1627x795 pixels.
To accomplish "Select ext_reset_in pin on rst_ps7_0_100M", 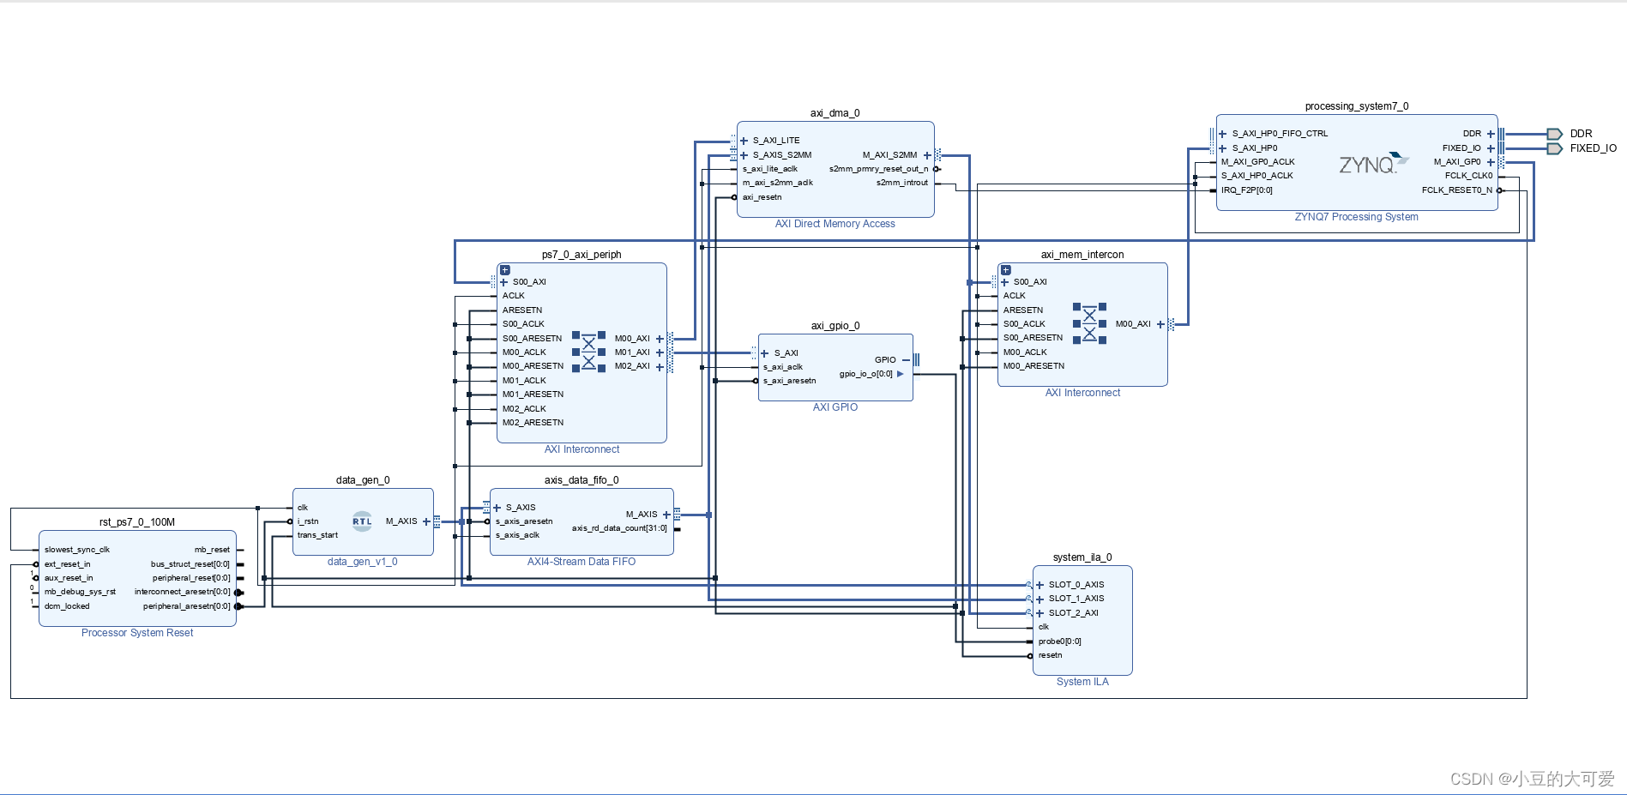I will [x=67, y=564].
